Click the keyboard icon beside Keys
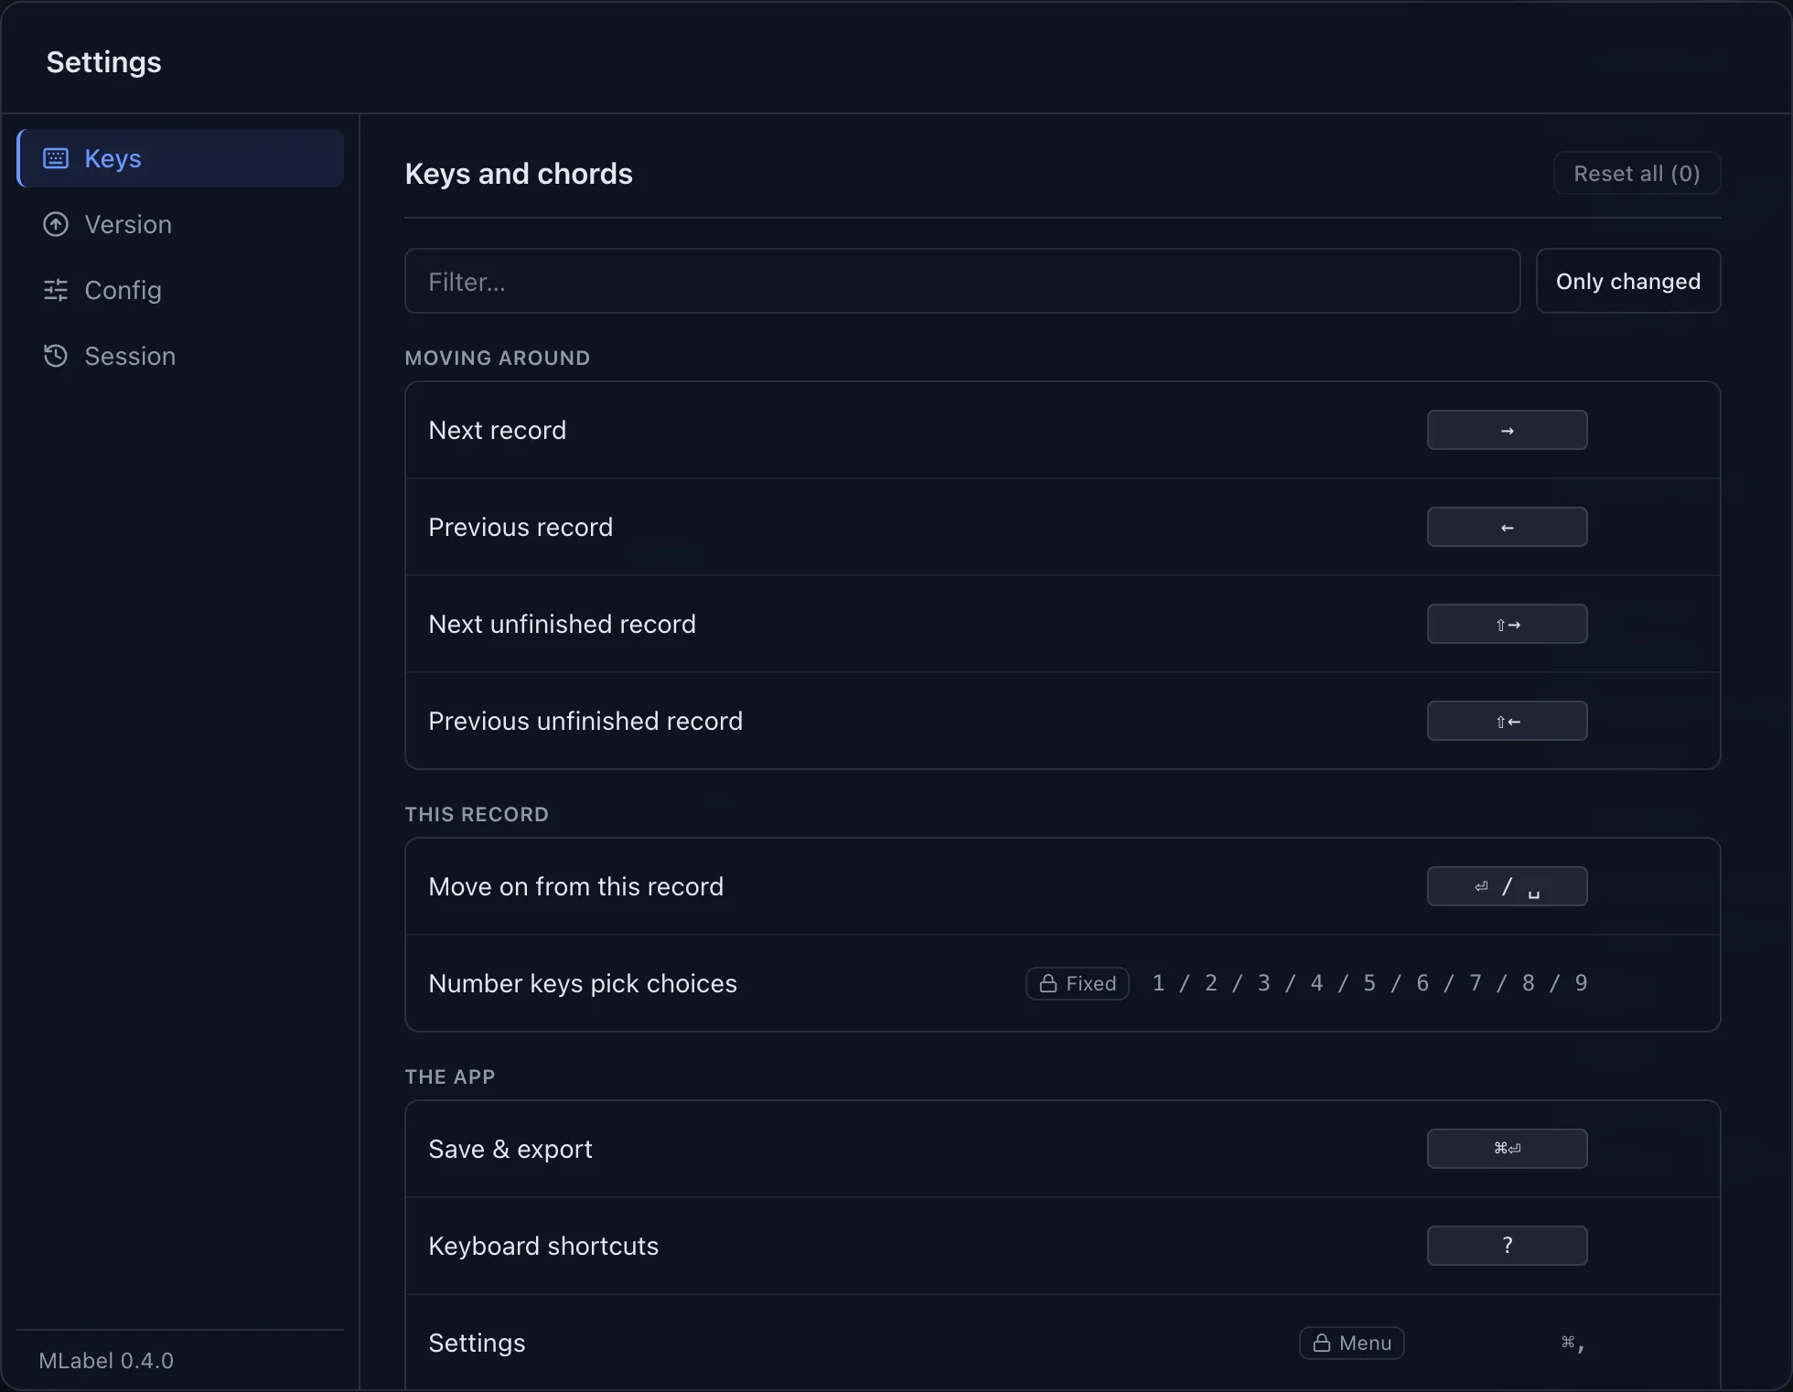 (x=56, y=158)
